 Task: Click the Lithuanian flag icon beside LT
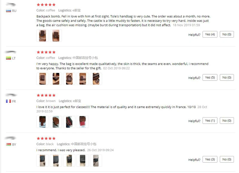8,58
